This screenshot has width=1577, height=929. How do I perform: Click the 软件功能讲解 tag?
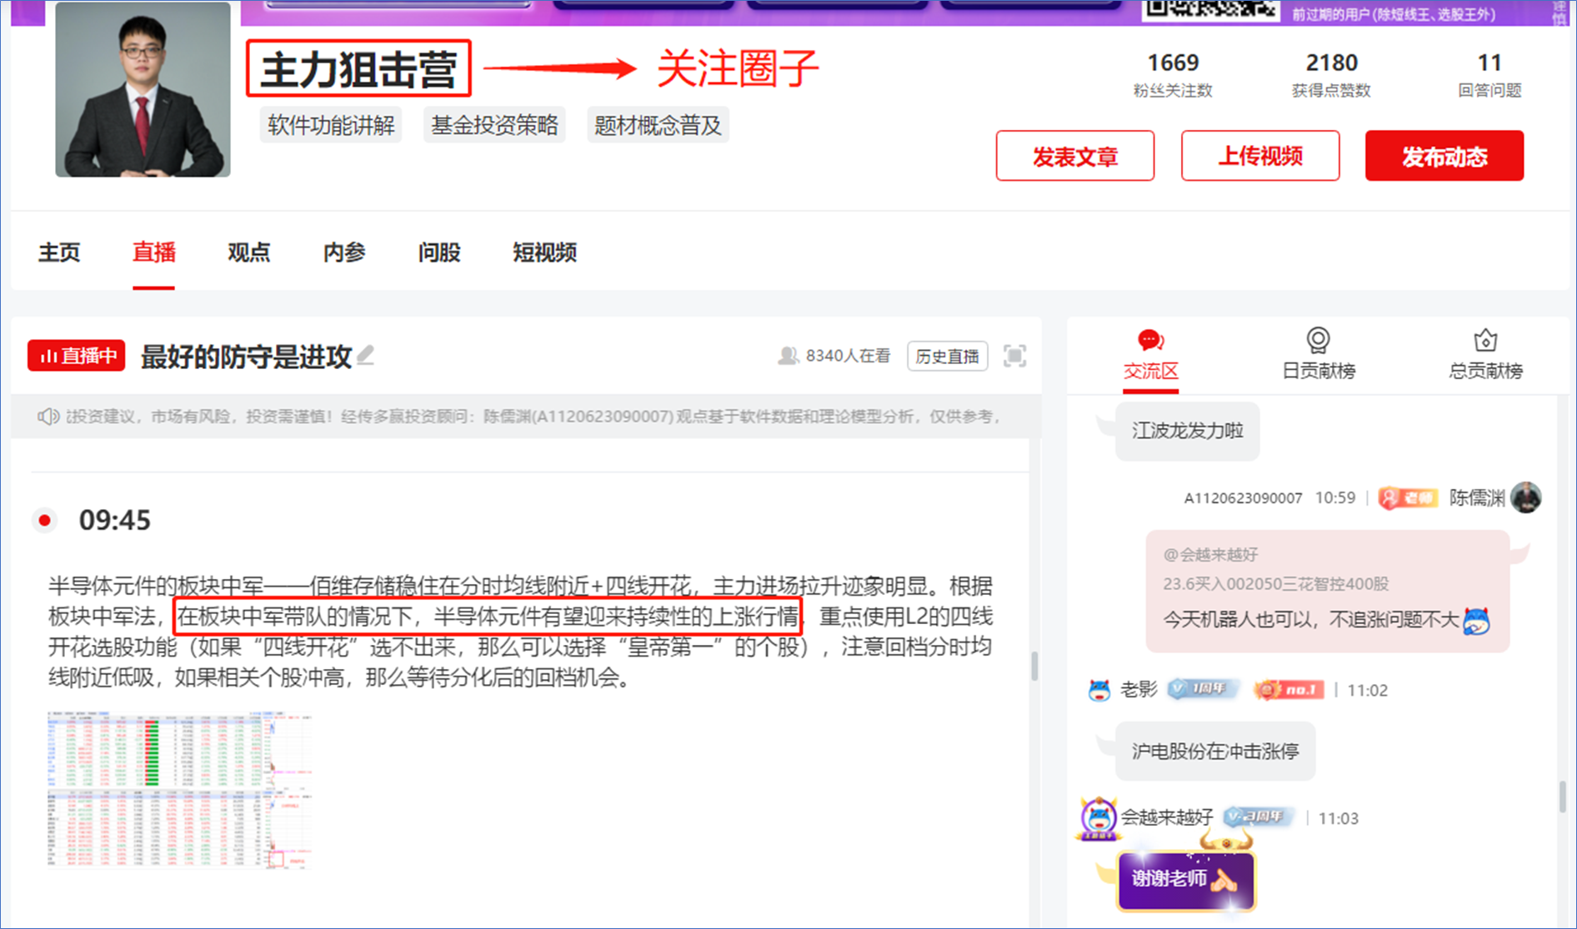coord(331,125)
